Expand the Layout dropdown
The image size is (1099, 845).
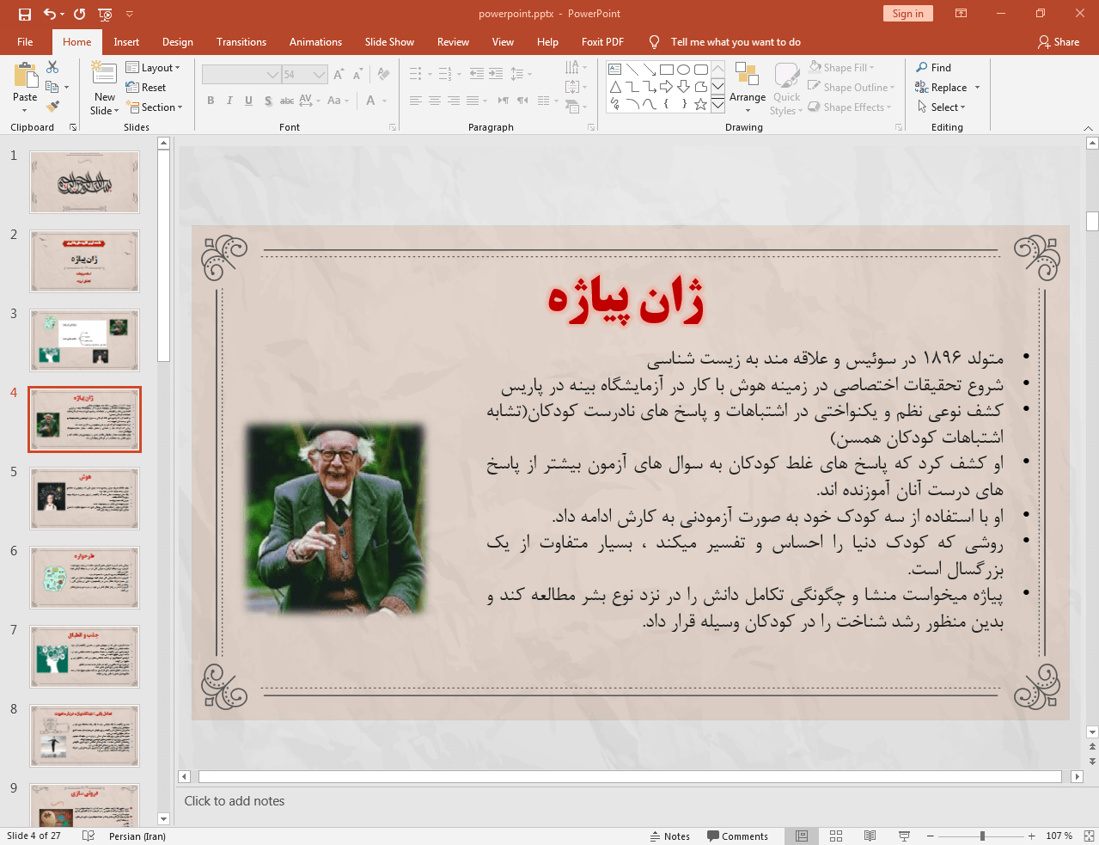[153, 68]
